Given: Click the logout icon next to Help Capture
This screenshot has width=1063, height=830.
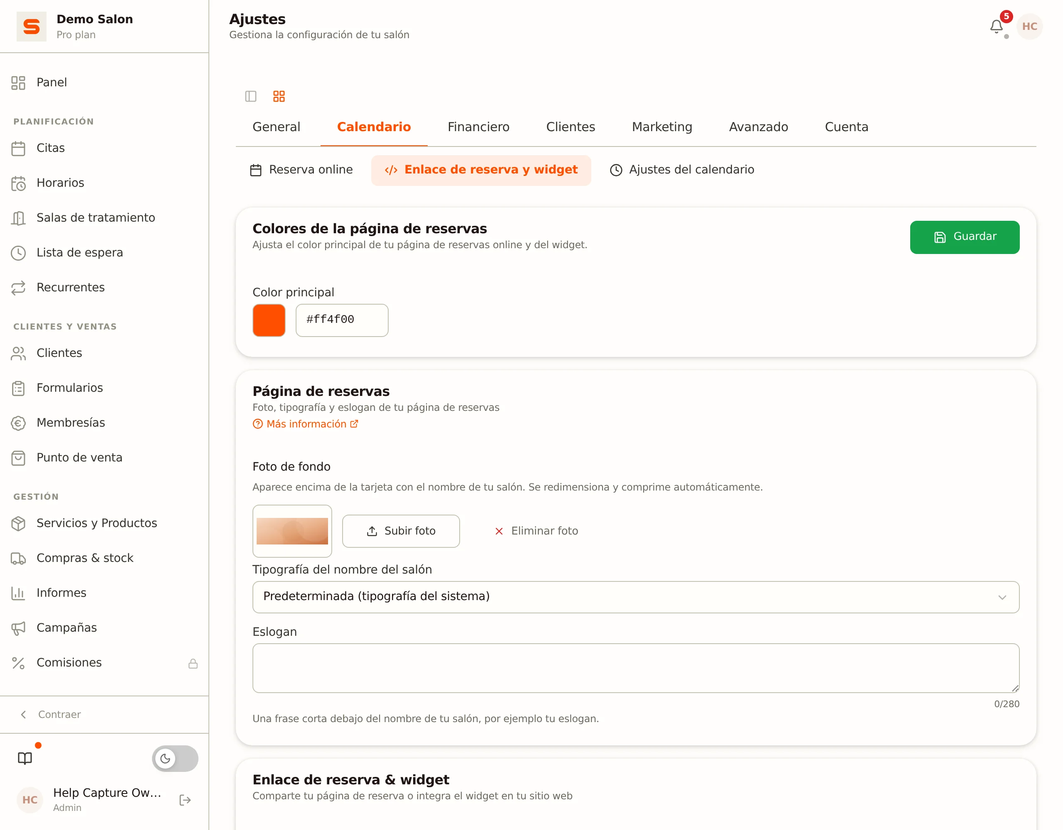Looking at the screenshot, I should coord(185,800).
